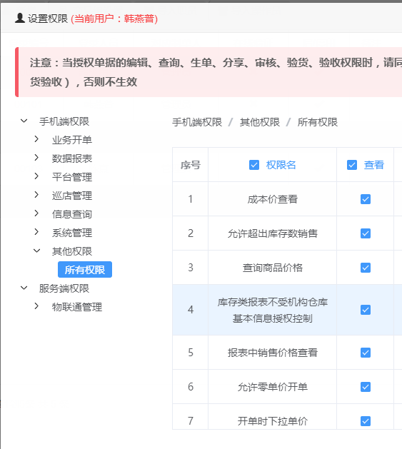
Task: Click 手机端权限 in the breadcrumb
Action: [197, 122]
